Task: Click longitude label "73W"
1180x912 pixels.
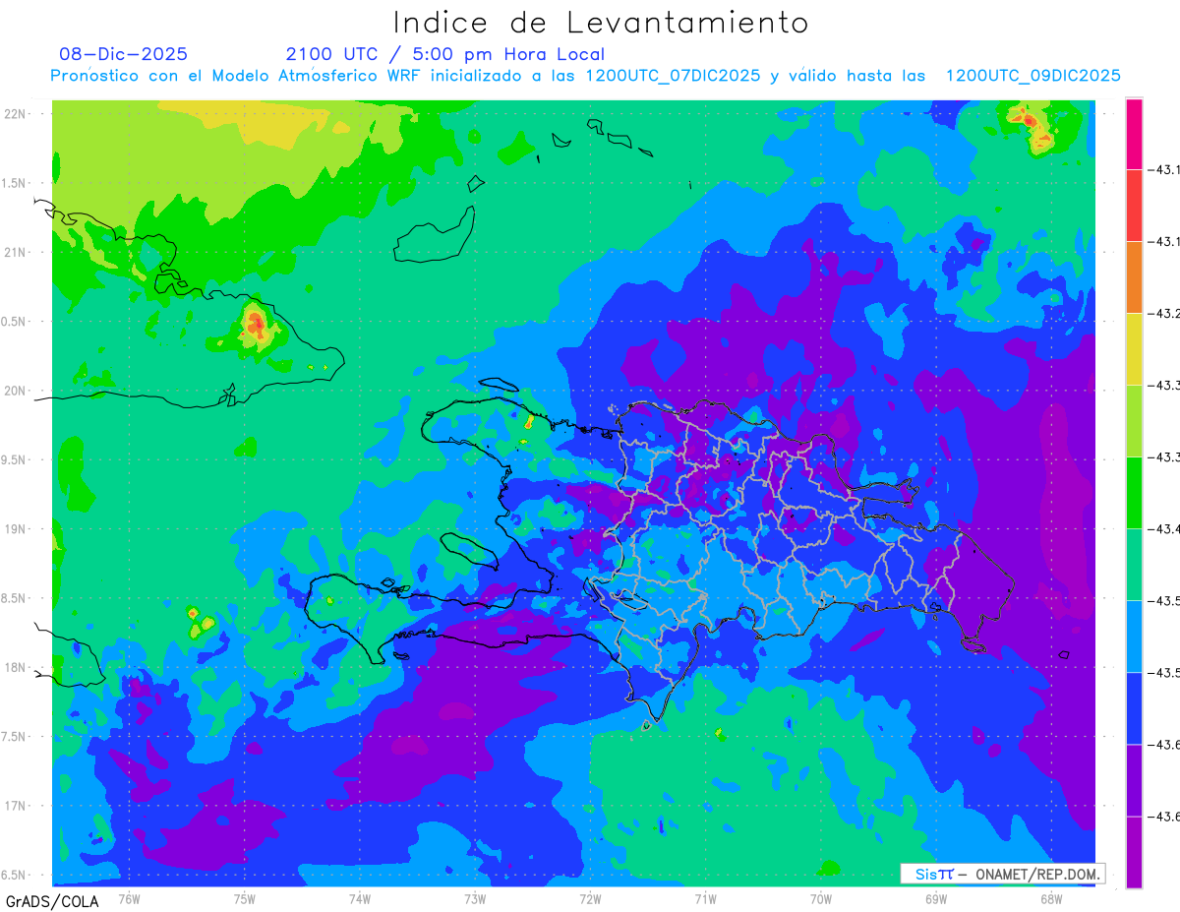Action: tap(475, 899)
